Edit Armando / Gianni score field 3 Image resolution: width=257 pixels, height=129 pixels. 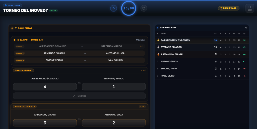45,123
